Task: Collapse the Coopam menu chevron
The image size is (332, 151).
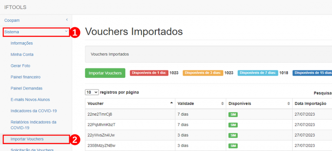Action: [67, 20]
